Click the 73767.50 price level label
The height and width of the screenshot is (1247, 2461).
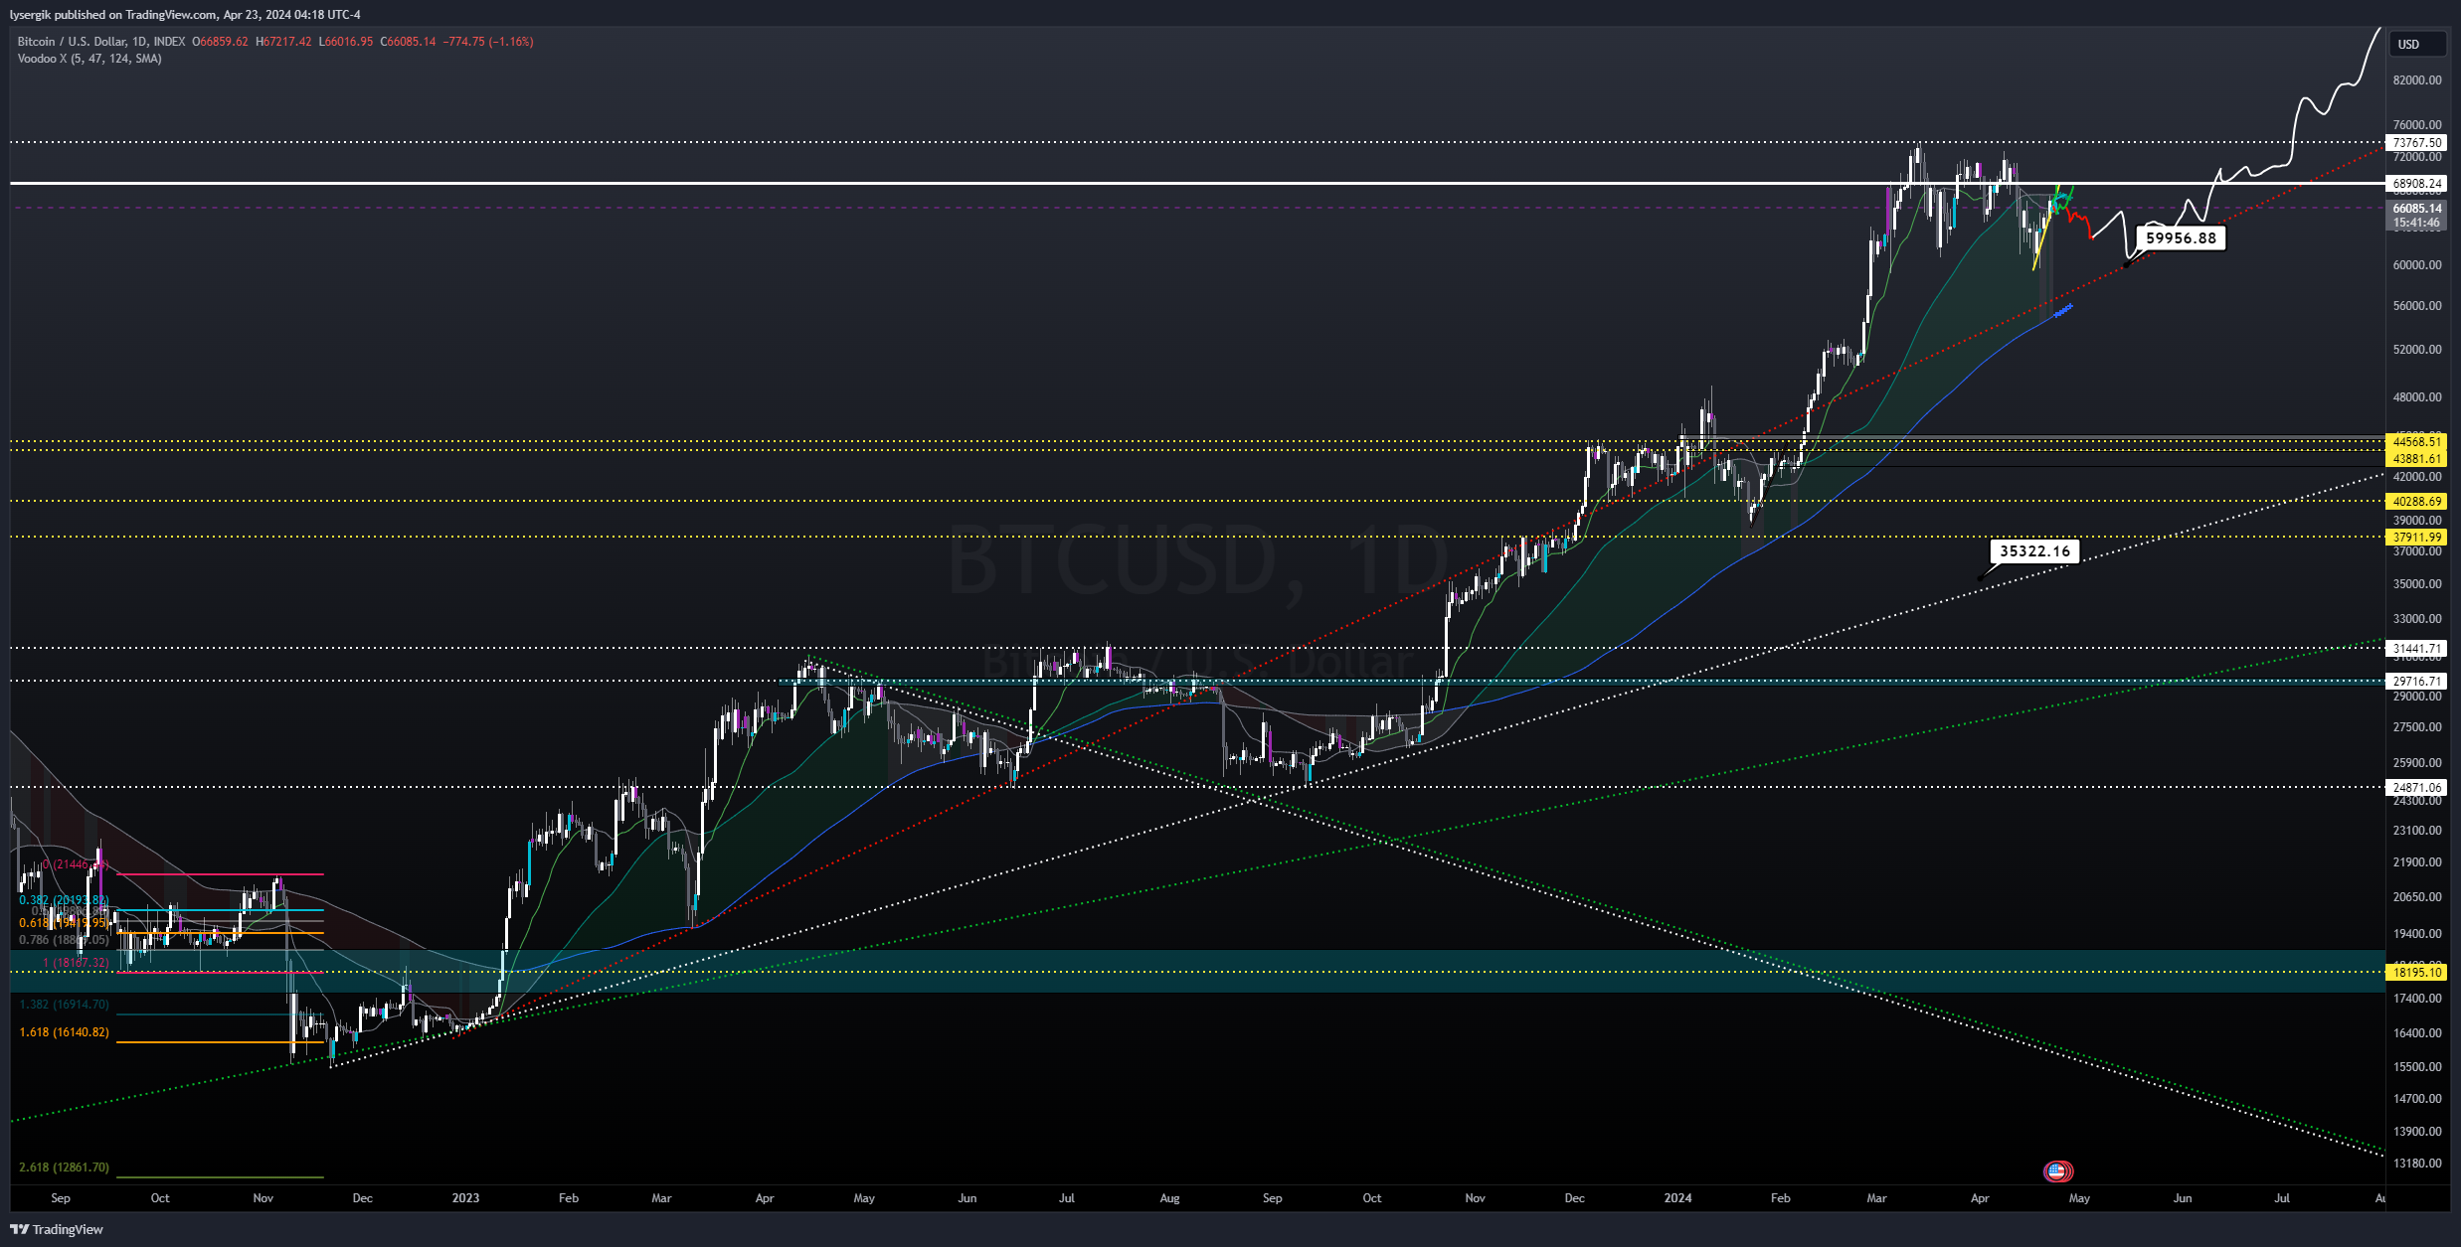click(2417, 143)
